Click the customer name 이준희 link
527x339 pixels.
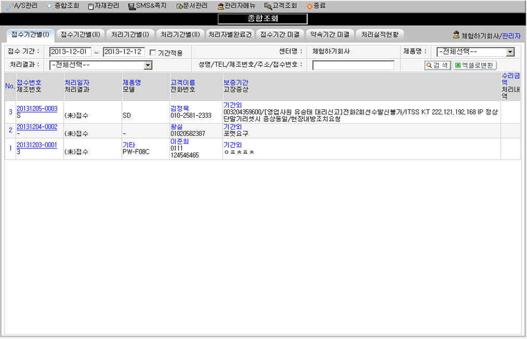tap(179, 141)
